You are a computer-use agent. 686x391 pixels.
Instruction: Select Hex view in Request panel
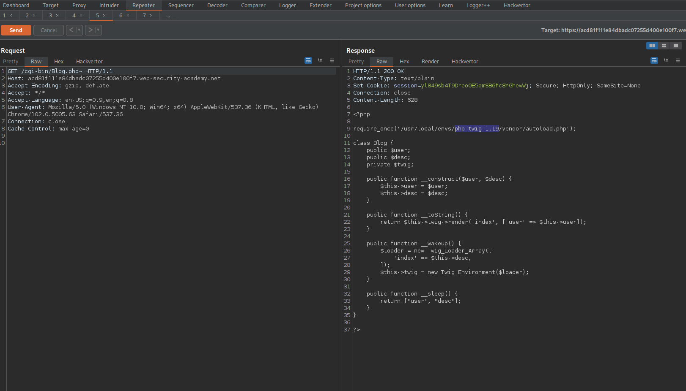59,62
